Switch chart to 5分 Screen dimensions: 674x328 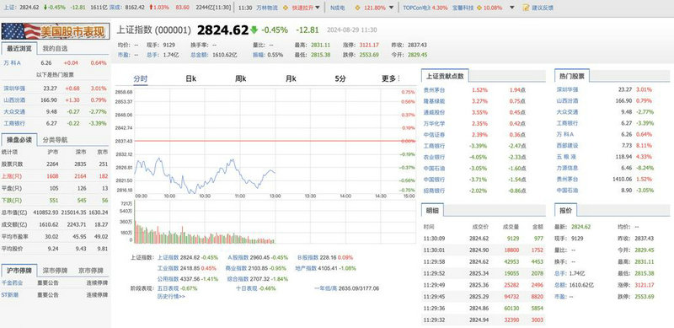(340, 78)
